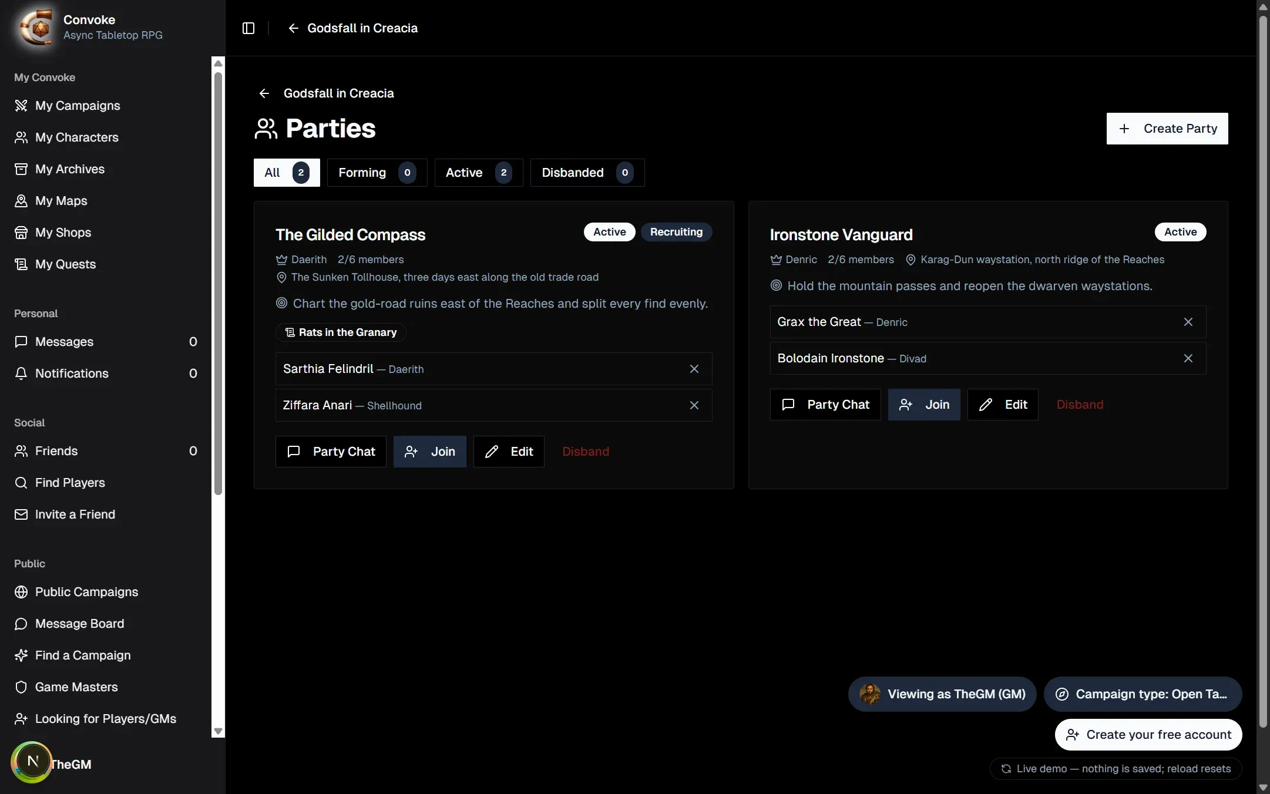This screenshot has height=794, width=1270.
Task: Switch to Active parties tab
Action: pyautogui.click(x=479, y=173)
